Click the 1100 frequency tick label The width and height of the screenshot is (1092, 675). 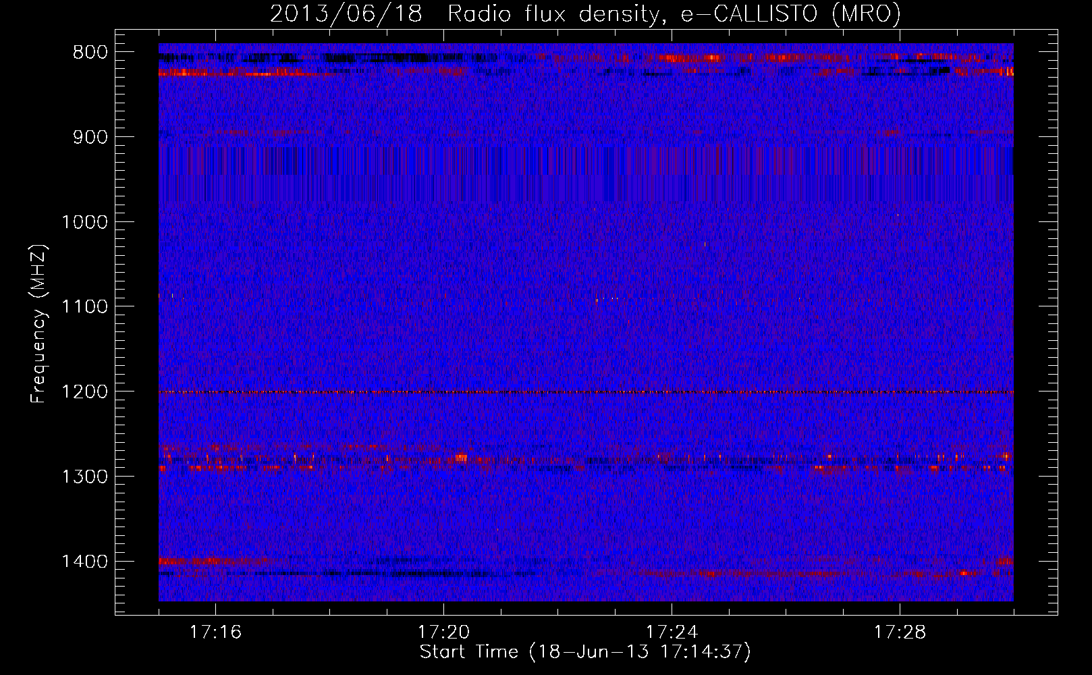pyautogui.click(x=84, y=307)
